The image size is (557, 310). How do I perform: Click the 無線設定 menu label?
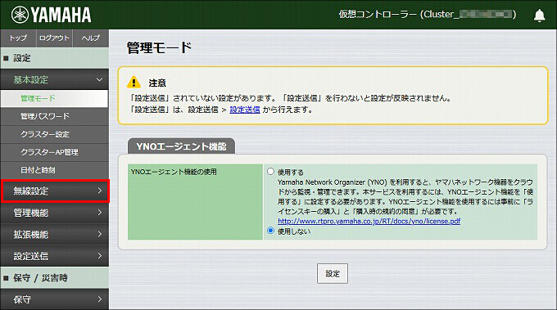click(x=31, y=191)
